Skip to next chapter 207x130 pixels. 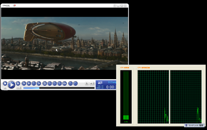pos(29,83)
